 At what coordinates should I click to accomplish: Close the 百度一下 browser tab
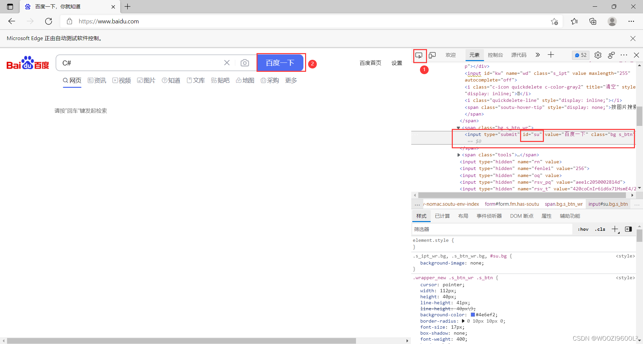click(113, 7)
